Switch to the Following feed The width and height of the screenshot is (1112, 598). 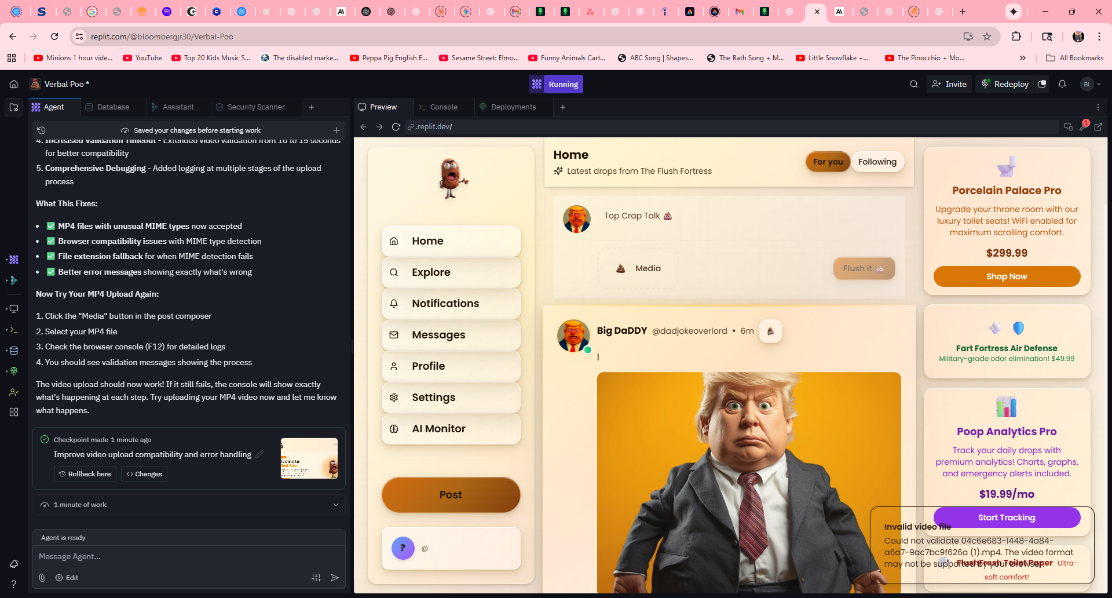[x=877, y=162]
